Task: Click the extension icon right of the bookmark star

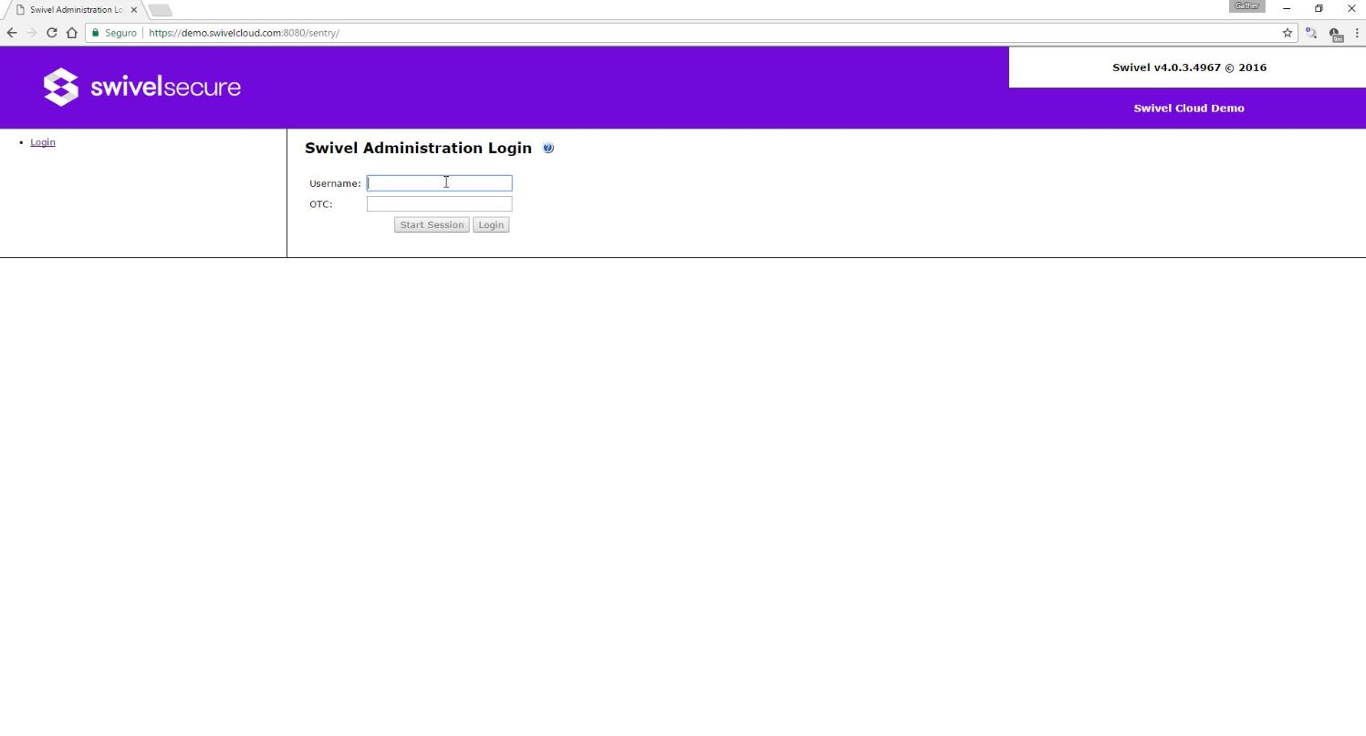Action: tap(1311, 33)
